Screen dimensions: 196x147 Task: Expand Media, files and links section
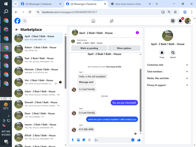click(x=168, y=78)
